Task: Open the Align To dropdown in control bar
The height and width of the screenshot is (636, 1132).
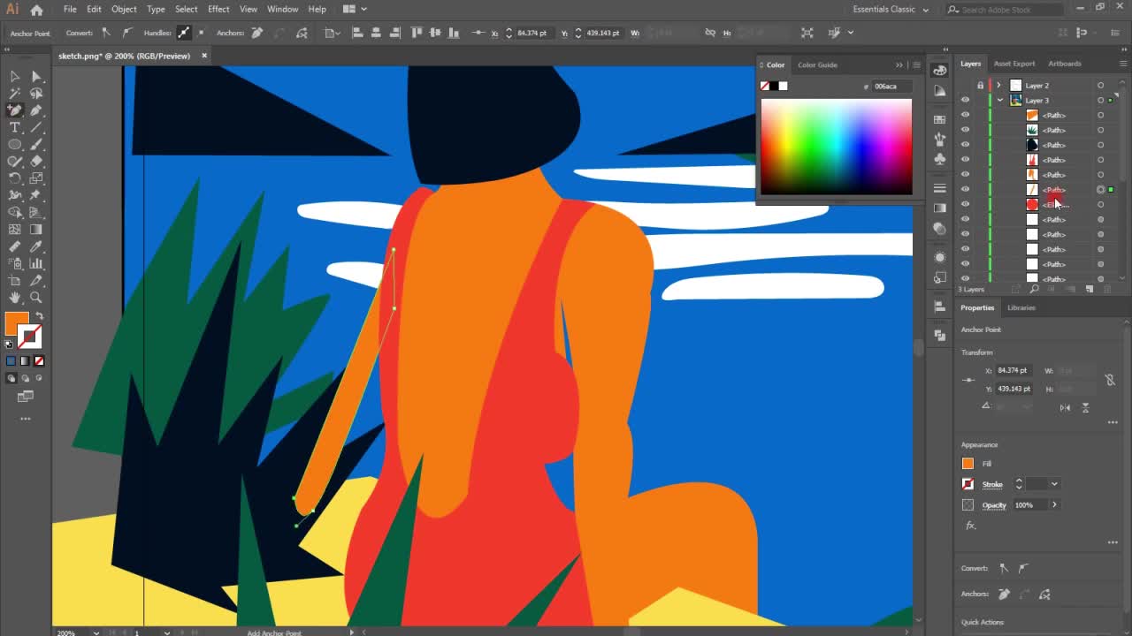Action: point(333,33)
